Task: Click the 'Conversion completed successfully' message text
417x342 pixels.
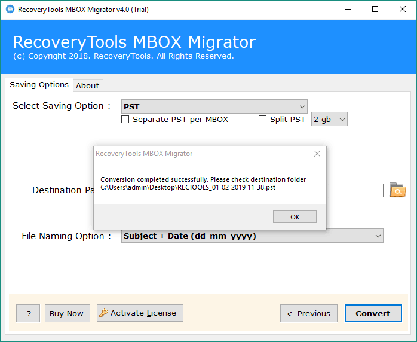Action: pos(203,179)
